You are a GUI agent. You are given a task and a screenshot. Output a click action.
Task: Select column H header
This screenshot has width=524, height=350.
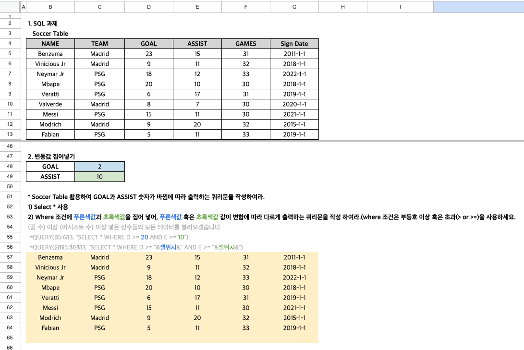pos(343,7)
